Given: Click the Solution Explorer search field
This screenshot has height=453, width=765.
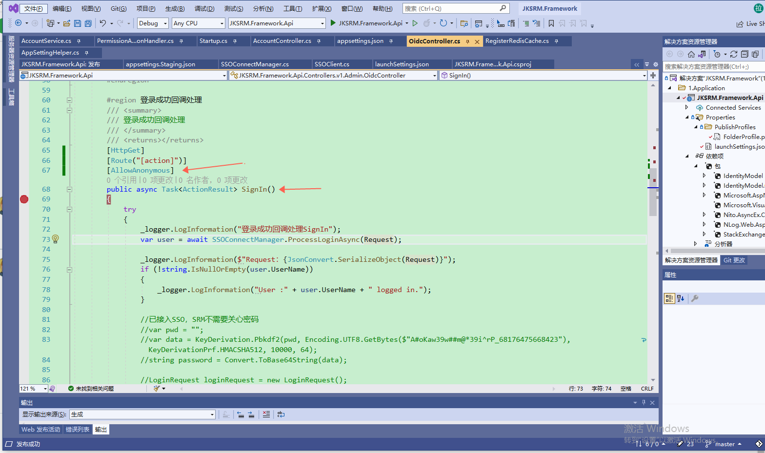Looking at the screenshot, I should coord(714,66).
